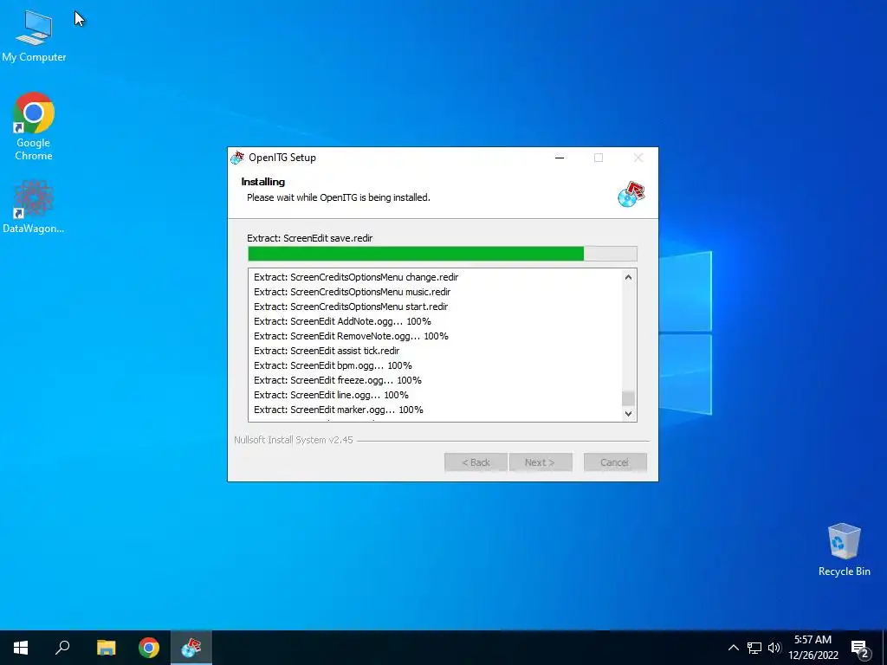Open the network status tray icon
The height and width of the screenshot is (665, 887).
point(754,648)
